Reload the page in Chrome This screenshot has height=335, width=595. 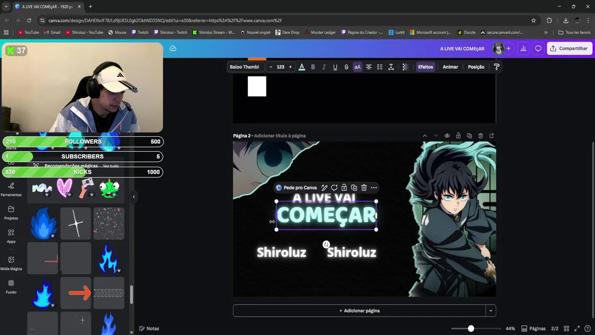[29, 20]
